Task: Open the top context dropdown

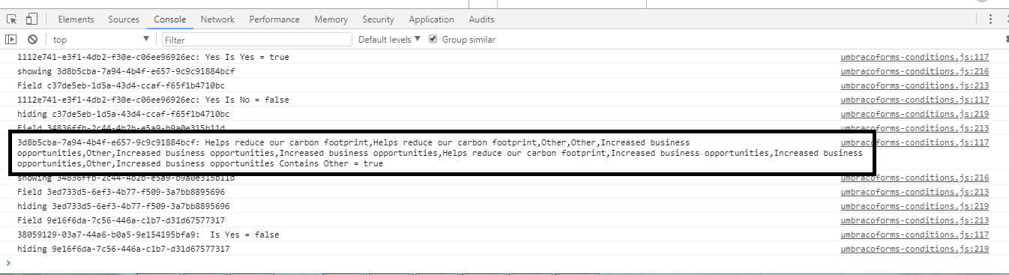Action: click(x=101, y=40)
